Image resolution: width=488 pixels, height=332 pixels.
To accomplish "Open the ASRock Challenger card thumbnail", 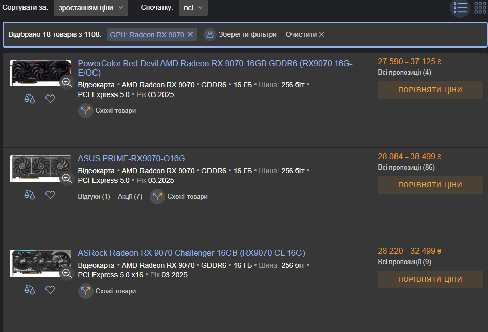I will pos(40,264).
